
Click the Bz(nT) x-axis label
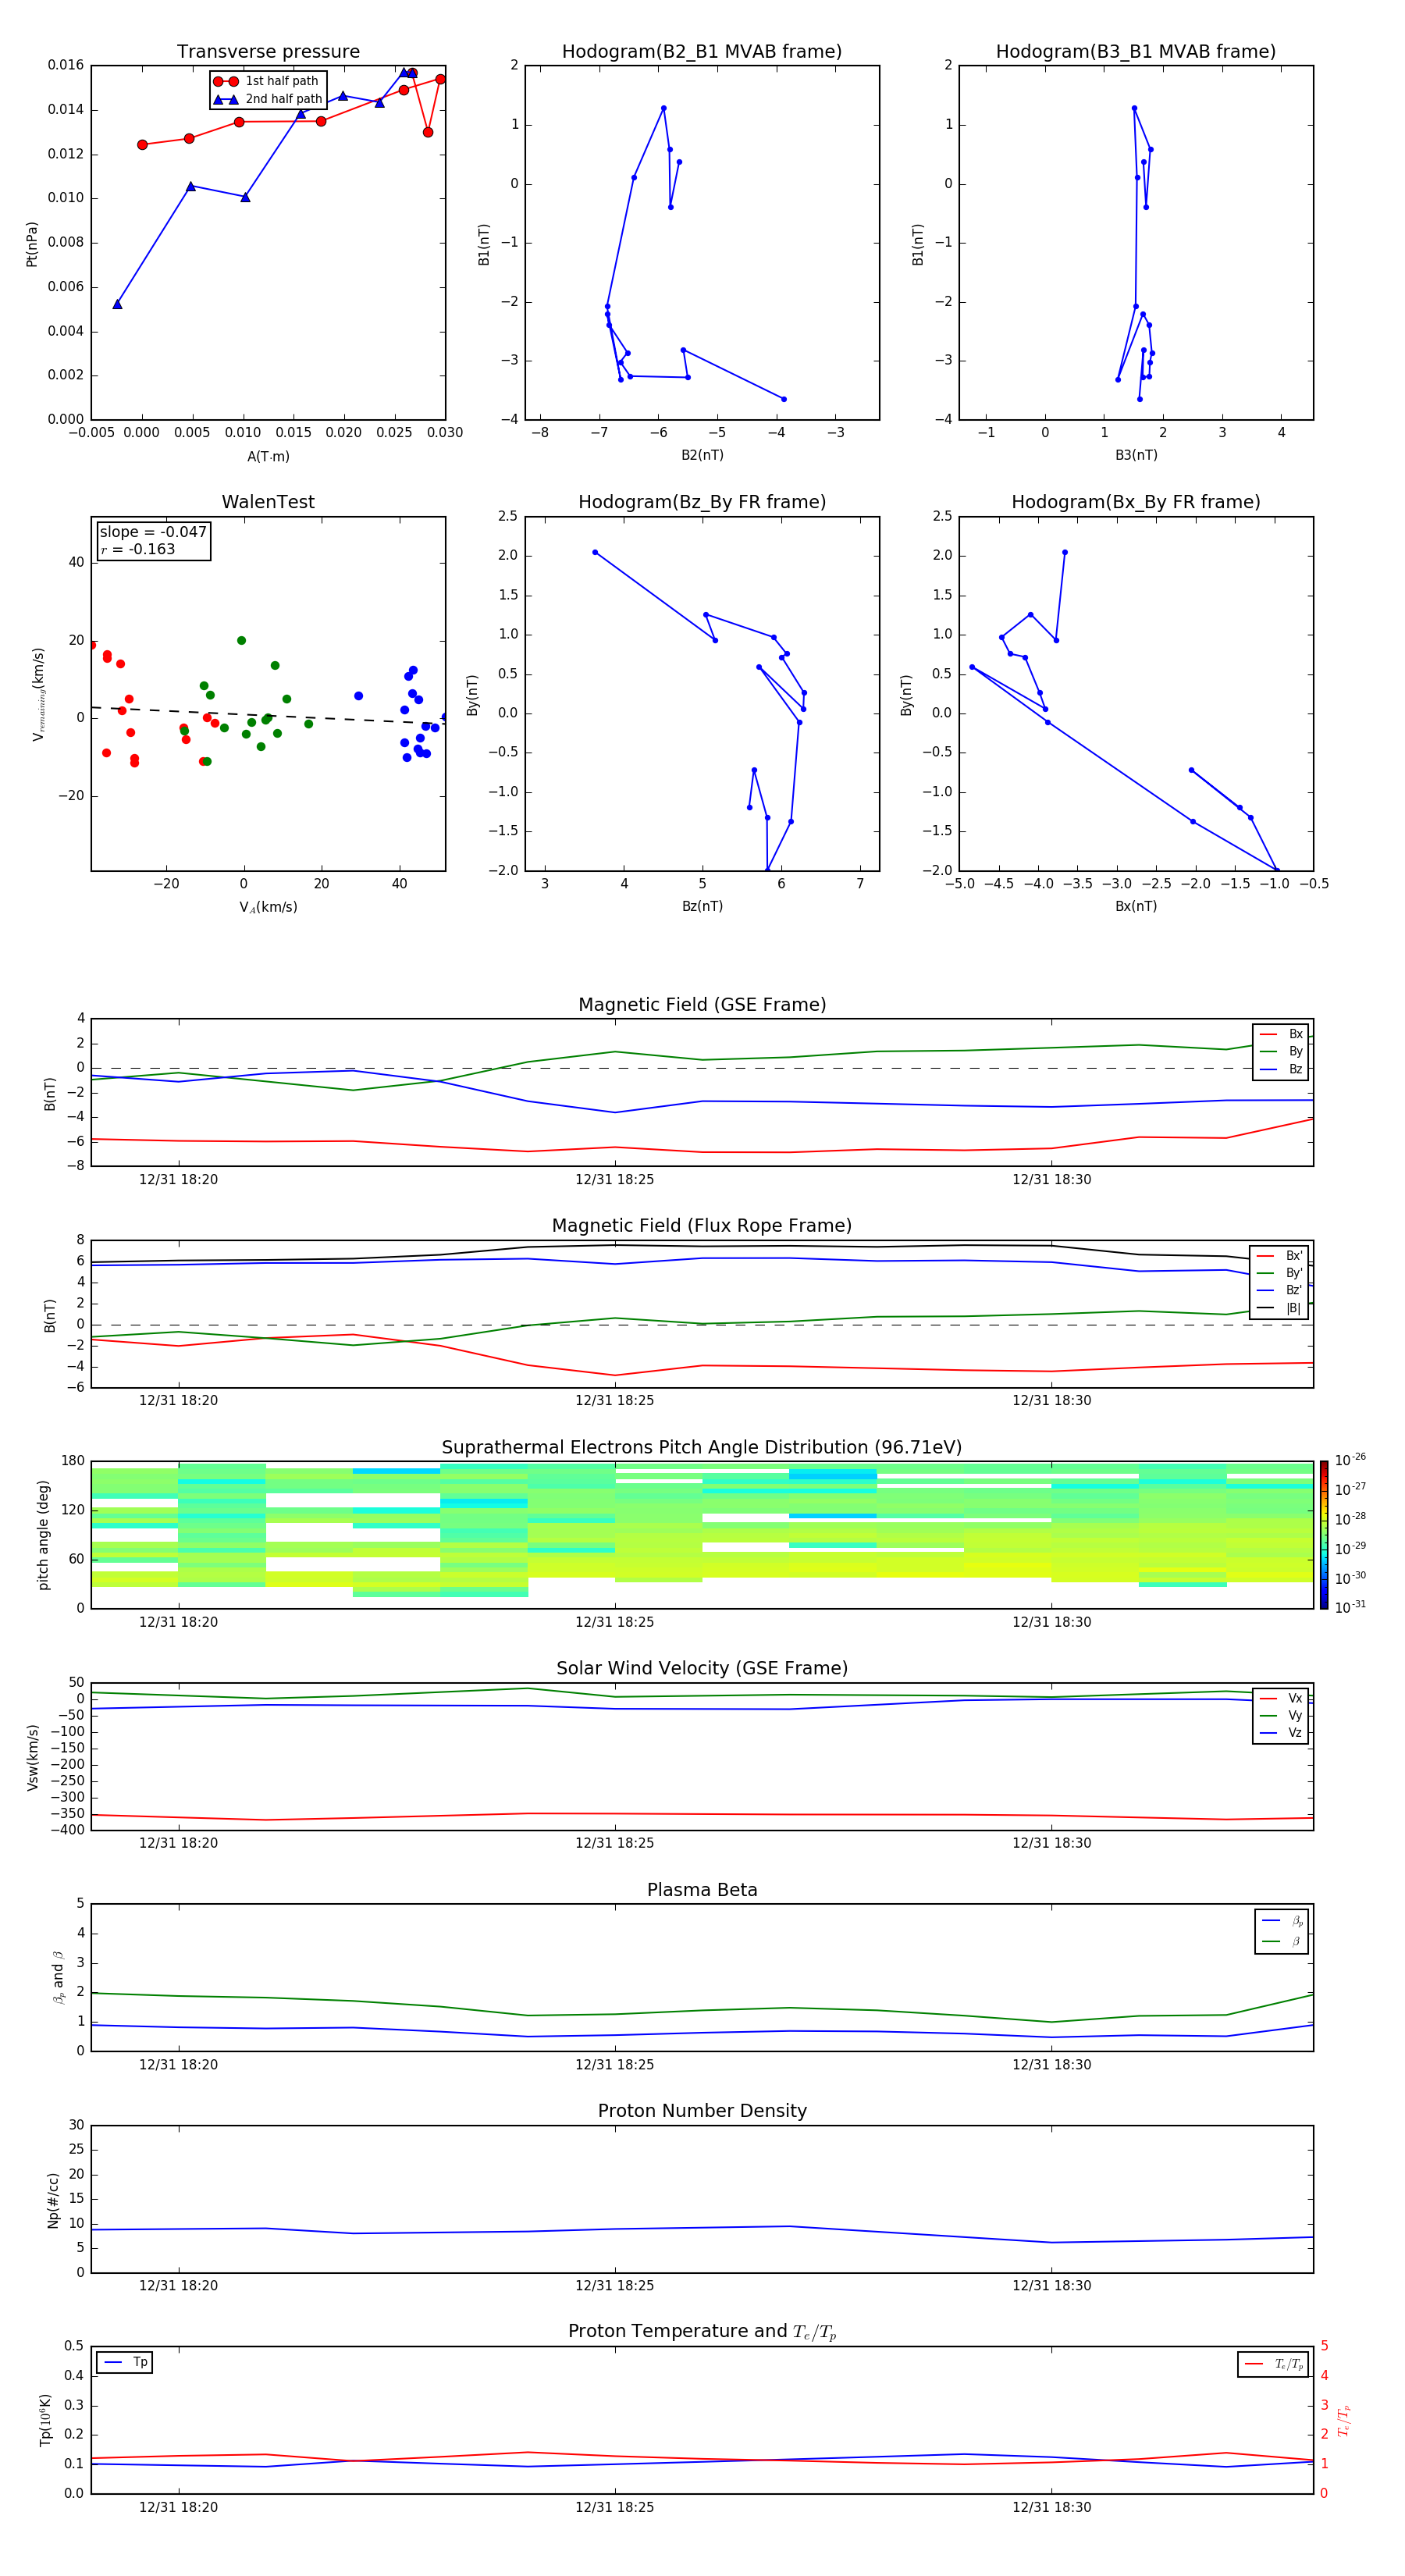702,906
